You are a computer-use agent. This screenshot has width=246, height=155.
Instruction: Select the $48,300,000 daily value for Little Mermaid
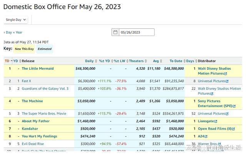coord(85,69)
